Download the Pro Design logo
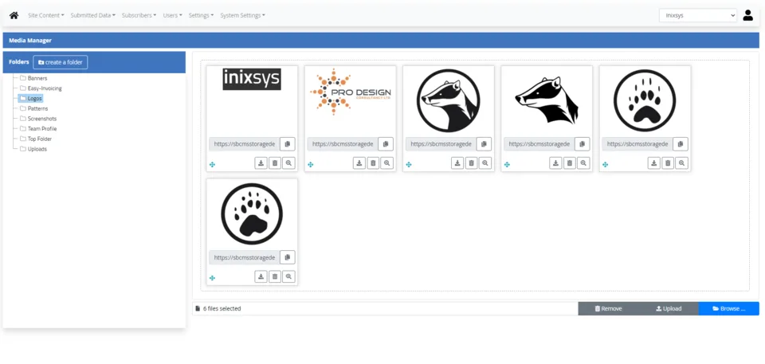Viewport: 765px width, 364px height. point(359,163)
